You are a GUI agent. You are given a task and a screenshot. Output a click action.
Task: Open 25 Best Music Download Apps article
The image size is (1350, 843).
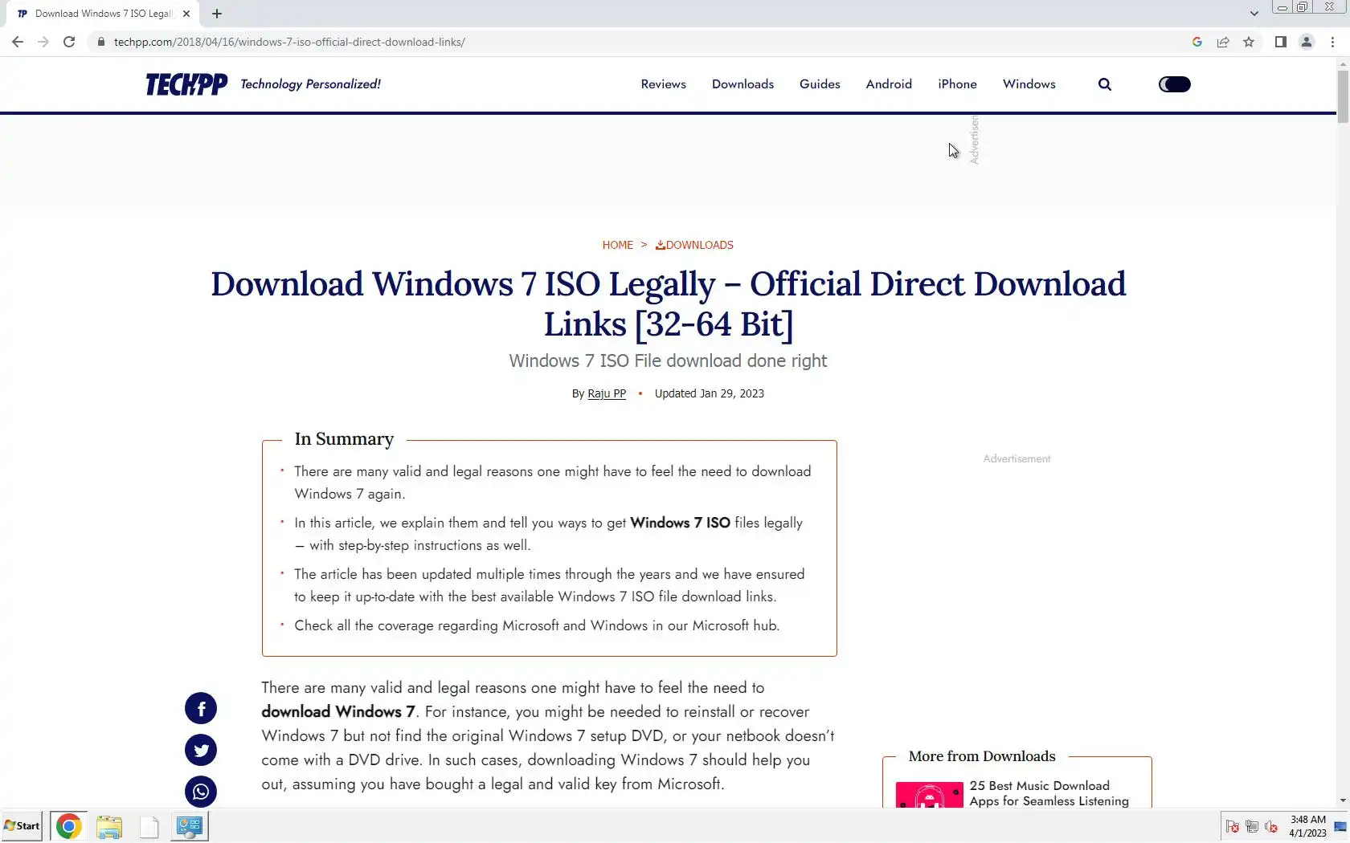click(x=1049, y=793)
